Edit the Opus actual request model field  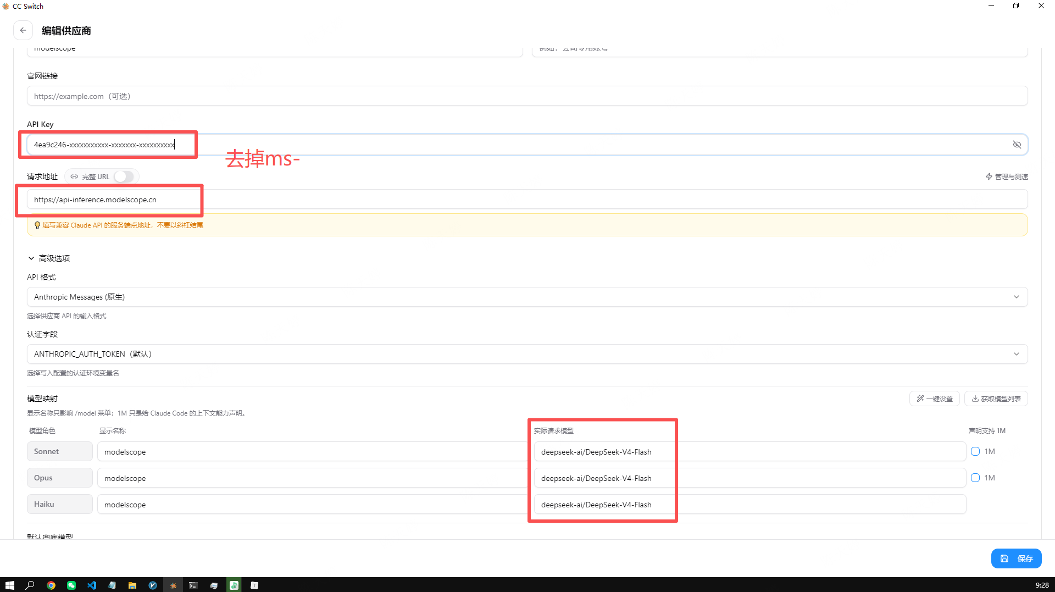pyautogui.click(x=749, y=478)
